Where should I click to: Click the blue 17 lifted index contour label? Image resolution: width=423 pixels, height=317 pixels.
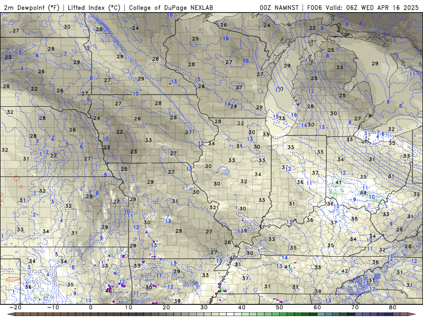tap(278, 90)
